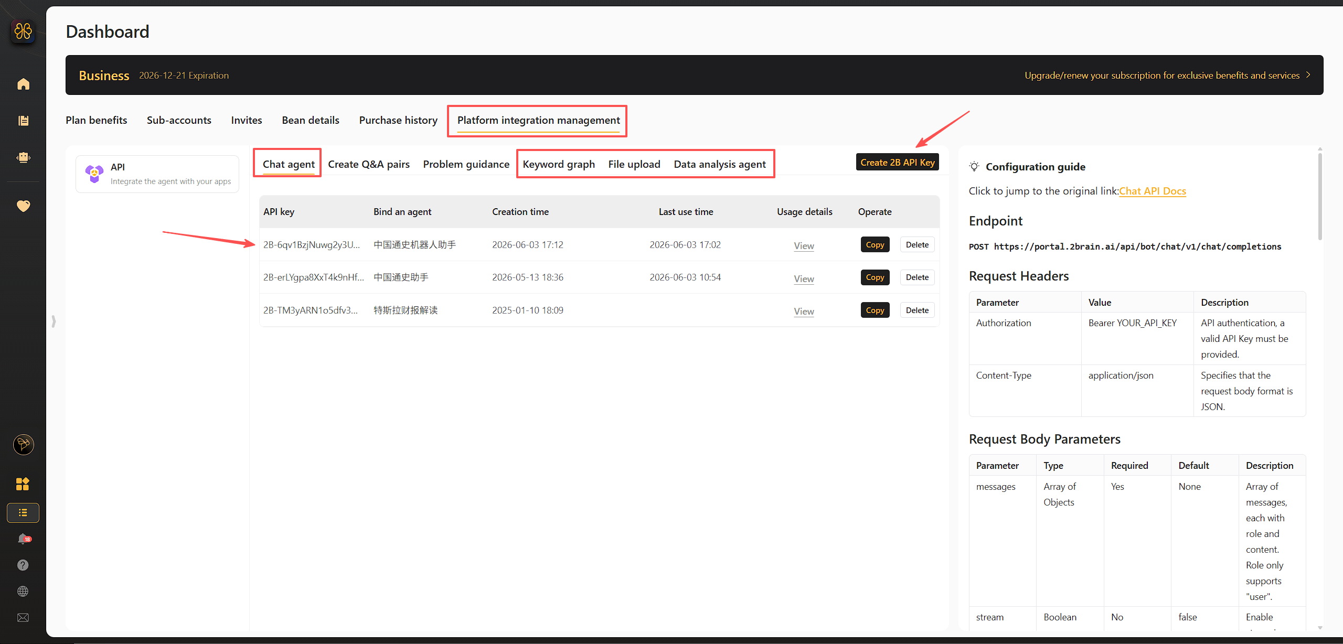Image resolution: width=1343 pixels, height=644 pixels.
Task: Delete the 2B-TM3yARN1o5dfv3 API key
Action: coord(917,310)
